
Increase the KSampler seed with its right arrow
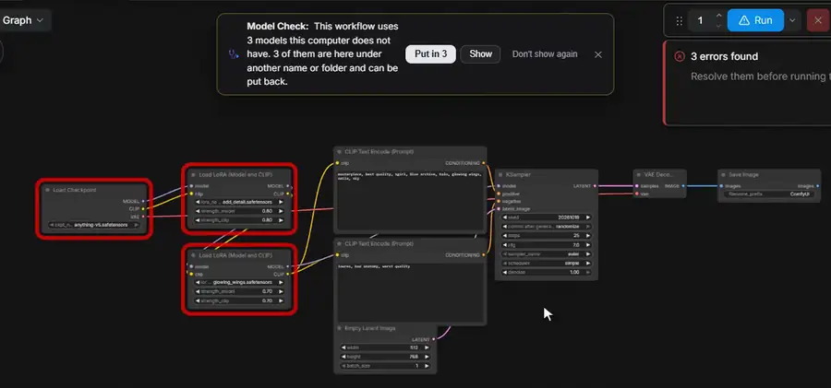click(x=588, y=218)
